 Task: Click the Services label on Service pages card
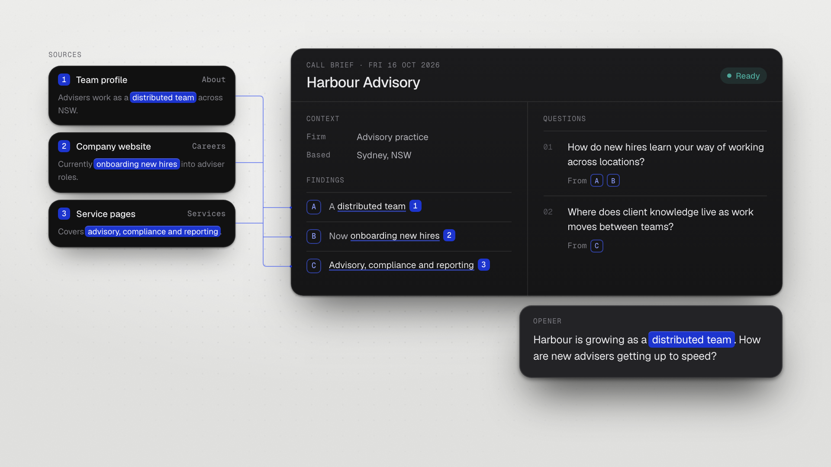point(206,214)
